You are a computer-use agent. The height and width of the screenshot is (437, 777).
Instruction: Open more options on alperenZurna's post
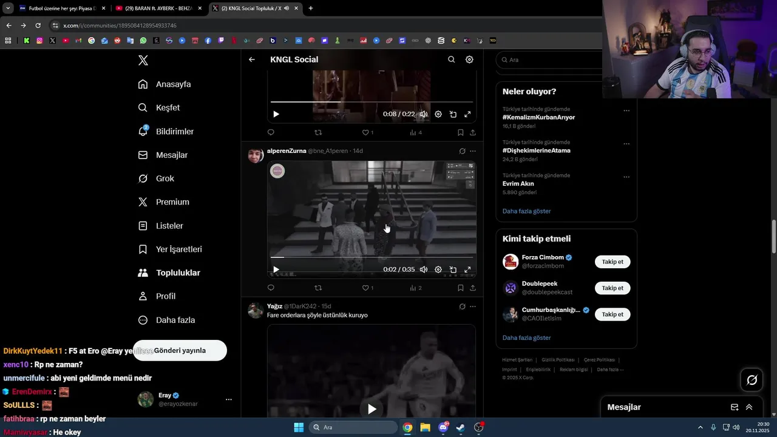click(x=473, y=151)
